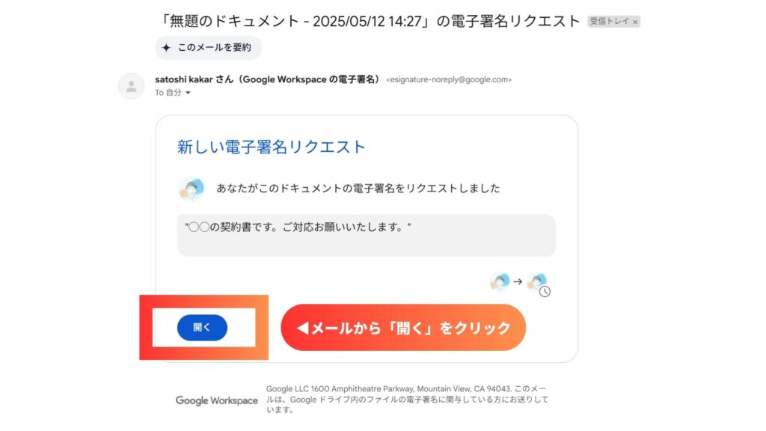Remove the 受信トレイ label via its x

click(x=635, y=22)
